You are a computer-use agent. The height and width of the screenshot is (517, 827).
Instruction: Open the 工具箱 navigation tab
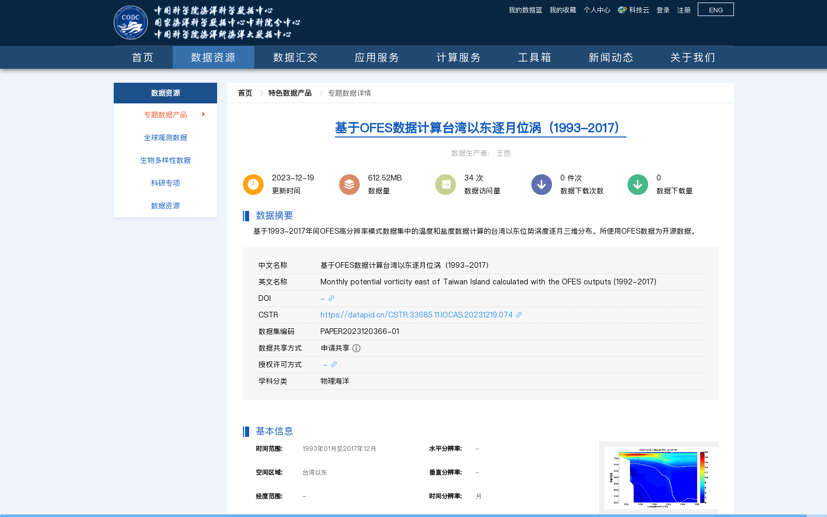(534, 57)
